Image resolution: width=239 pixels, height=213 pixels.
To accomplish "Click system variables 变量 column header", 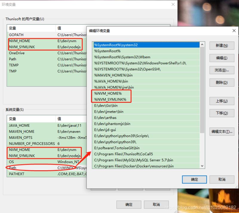I will tap(31, 119).
